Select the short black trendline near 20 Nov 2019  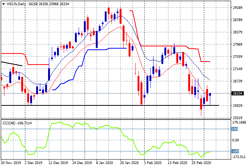[12, 64]
